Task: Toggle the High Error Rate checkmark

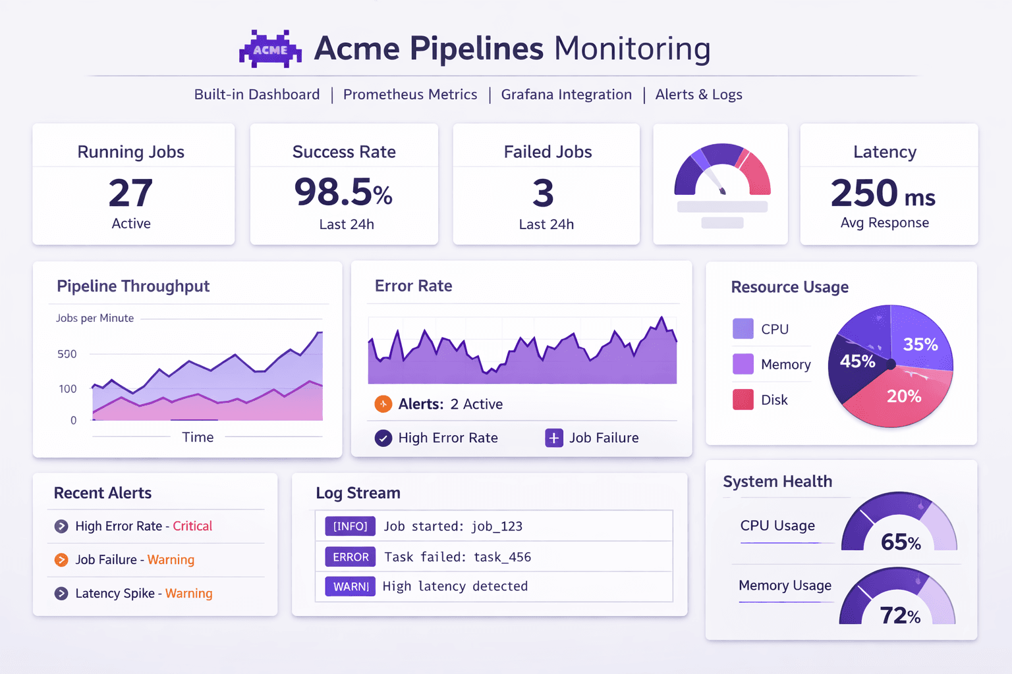Action: 383,438
